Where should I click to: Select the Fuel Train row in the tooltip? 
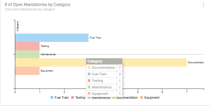click(x=104, y=74)
